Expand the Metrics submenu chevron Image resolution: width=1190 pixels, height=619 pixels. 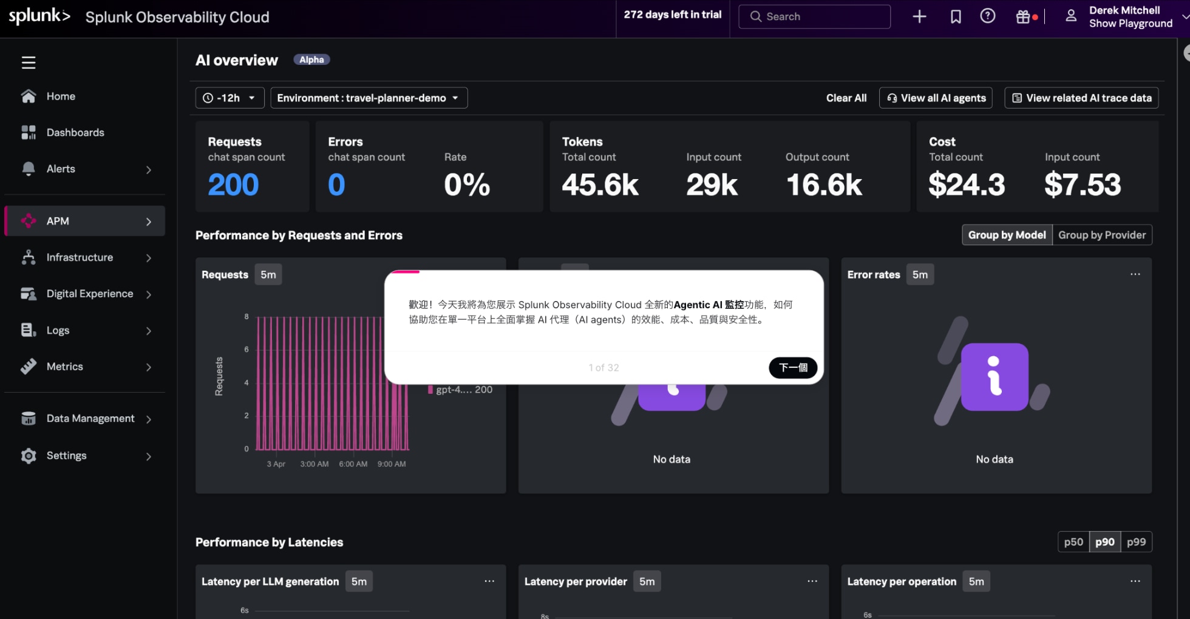[x=149, y=367]
